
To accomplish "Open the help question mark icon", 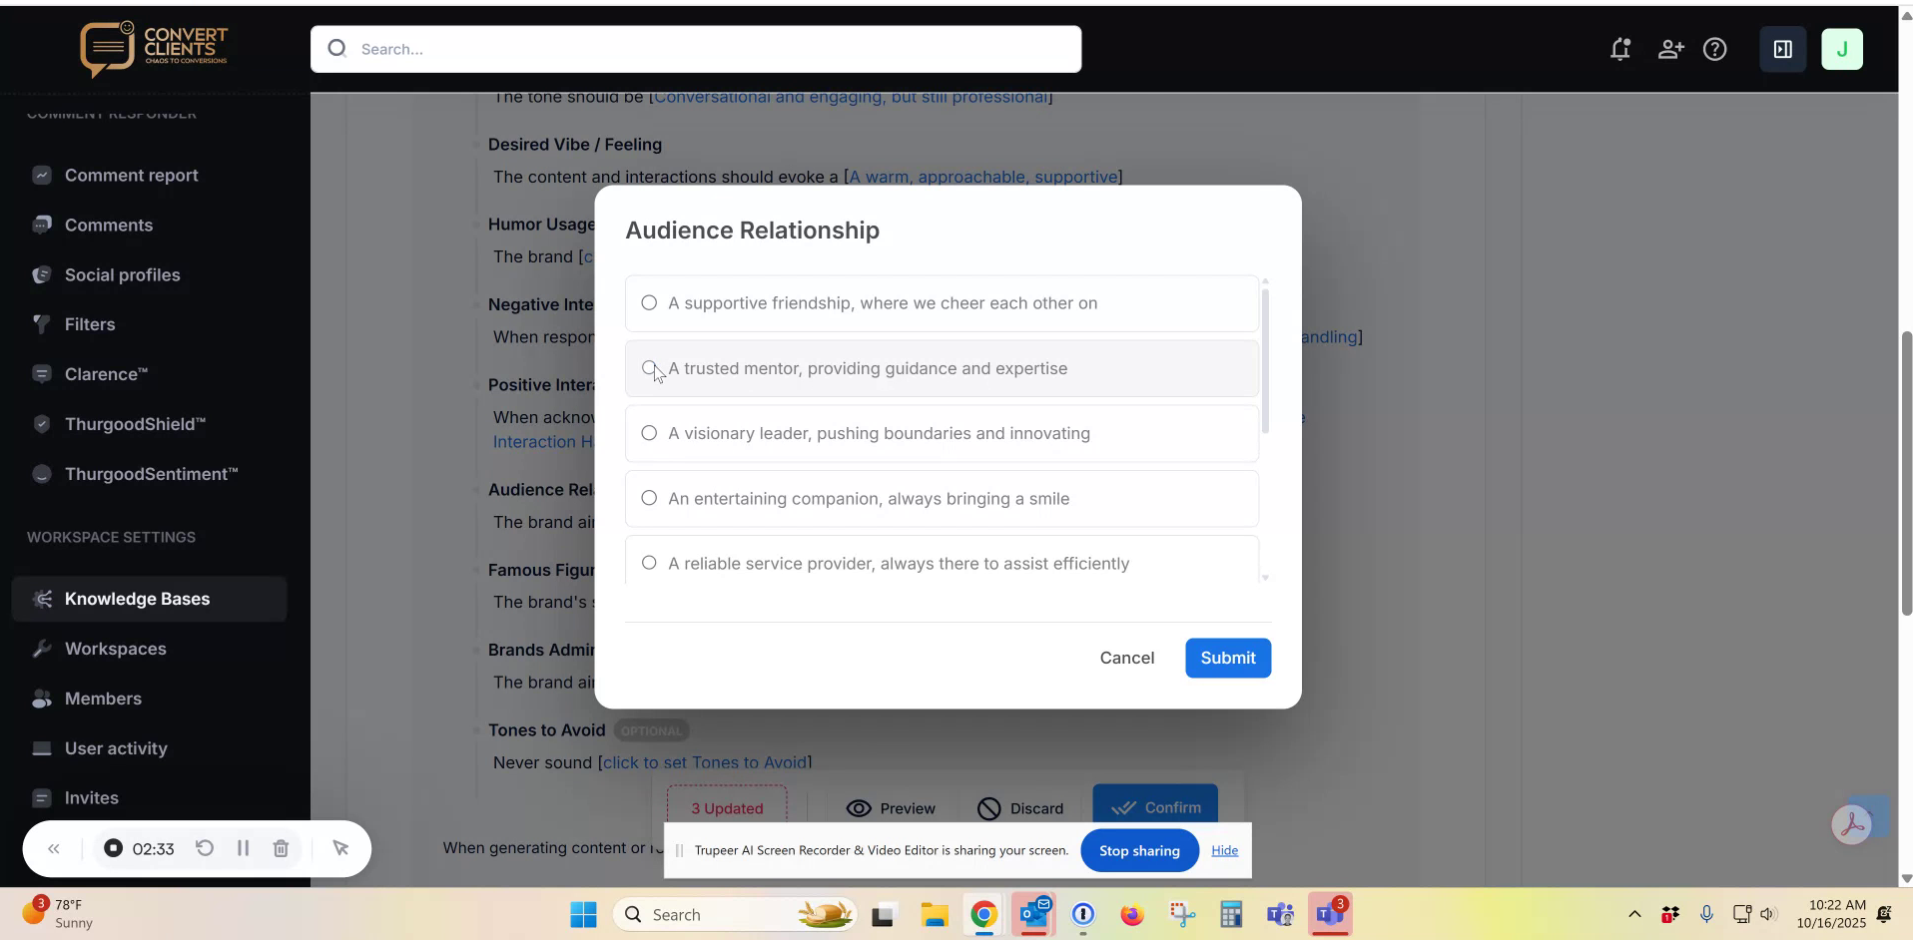I will 1716,49.
